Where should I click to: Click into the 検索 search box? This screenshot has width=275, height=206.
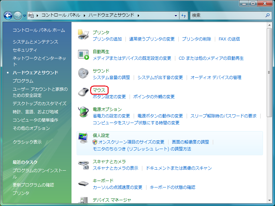tap(227, 15)
